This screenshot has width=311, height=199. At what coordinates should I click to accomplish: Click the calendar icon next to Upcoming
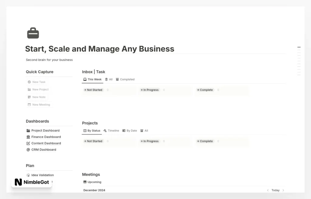(x=84, y=182)
